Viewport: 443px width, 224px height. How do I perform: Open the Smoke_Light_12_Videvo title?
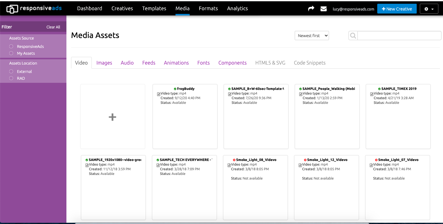pos(327,160)
